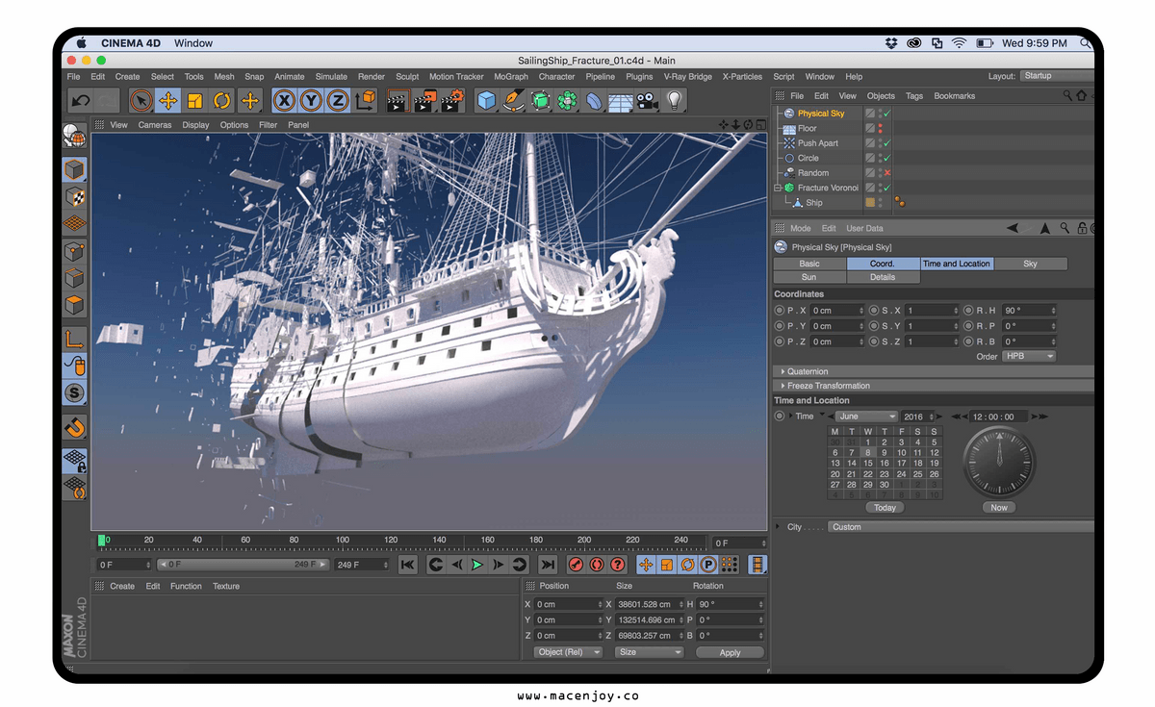Viewport: 1155px width, 707px height.
Task: Open the month dropdown showing June
Action: point(866,417)
